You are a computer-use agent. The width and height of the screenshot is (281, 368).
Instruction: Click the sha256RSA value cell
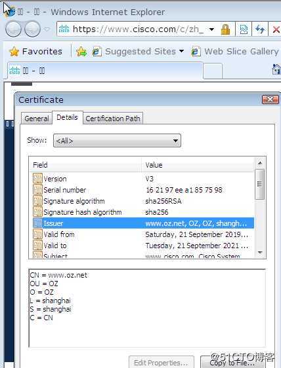pyautogui.click(x=163, y=201)
